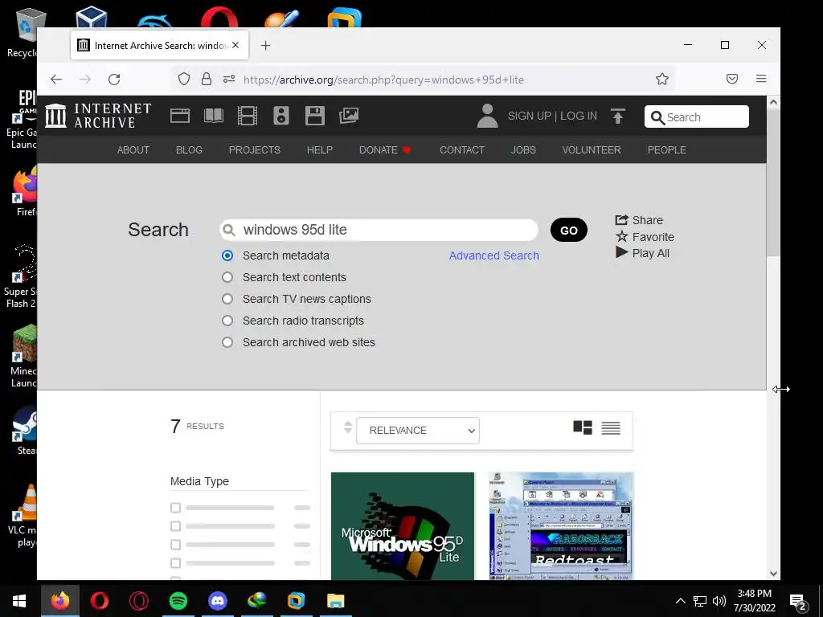Click the LOG IN link
Image resolution: width=823 pixels, height=617 pixels.
[579, 116]
